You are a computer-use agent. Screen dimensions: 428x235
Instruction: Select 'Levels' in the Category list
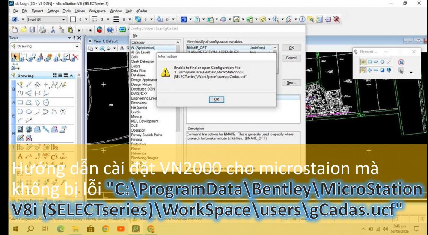coord(136,112)
